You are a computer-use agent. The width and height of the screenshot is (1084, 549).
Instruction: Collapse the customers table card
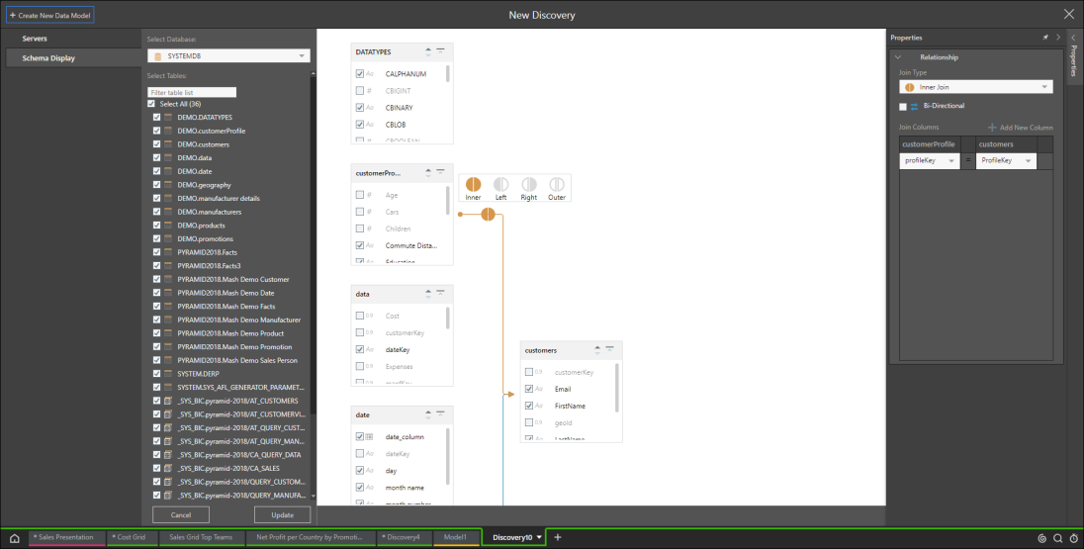pos(609,350)
